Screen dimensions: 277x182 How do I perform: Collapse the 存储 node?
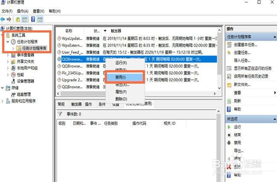3,88
